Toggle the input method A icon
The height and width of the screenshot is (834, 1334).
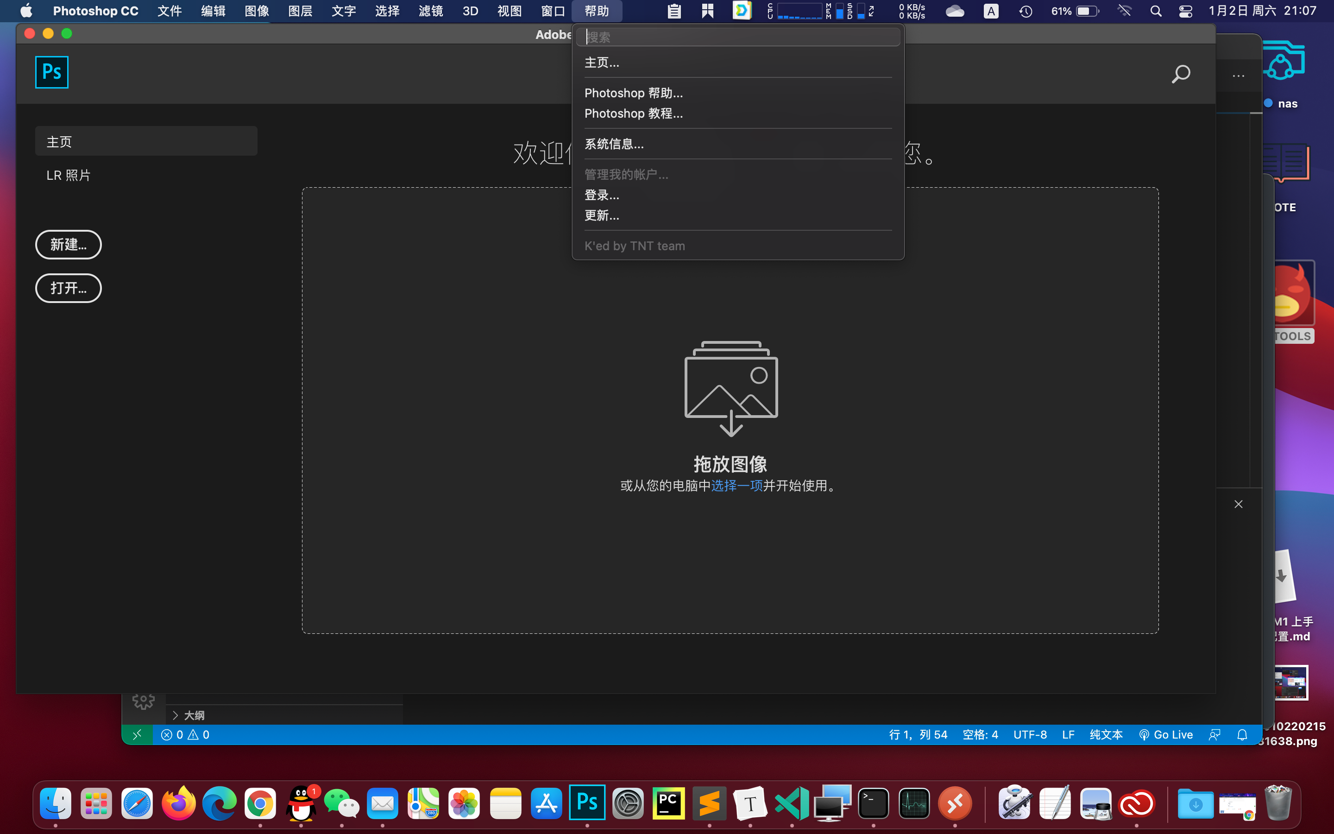point(991,11)
